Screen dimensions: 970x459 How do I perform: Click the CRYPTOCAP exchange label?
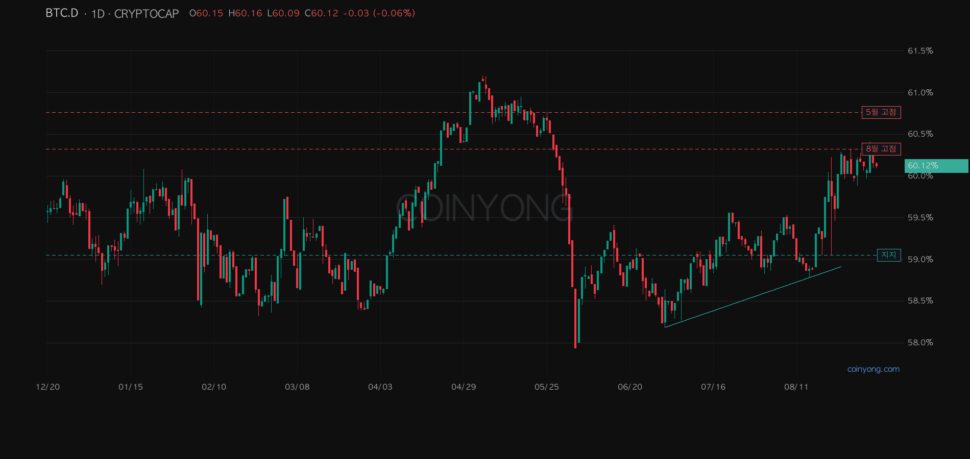tap(147, 14)
